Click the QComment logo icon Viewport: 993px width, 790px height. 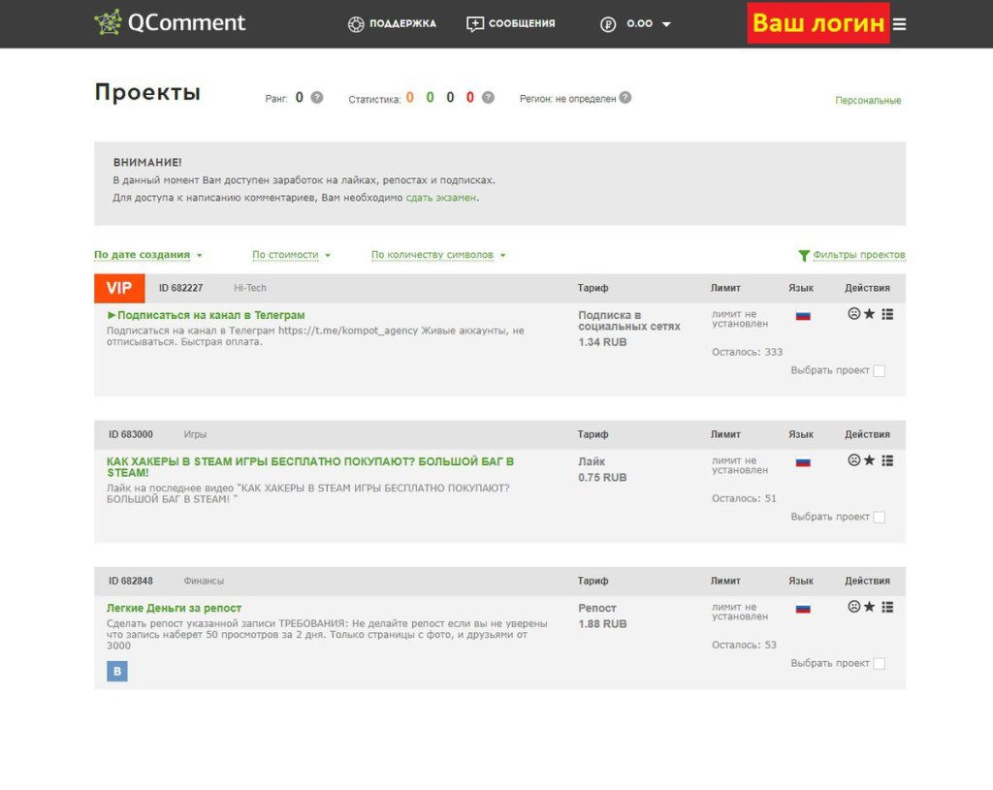(x=108, y=23)
